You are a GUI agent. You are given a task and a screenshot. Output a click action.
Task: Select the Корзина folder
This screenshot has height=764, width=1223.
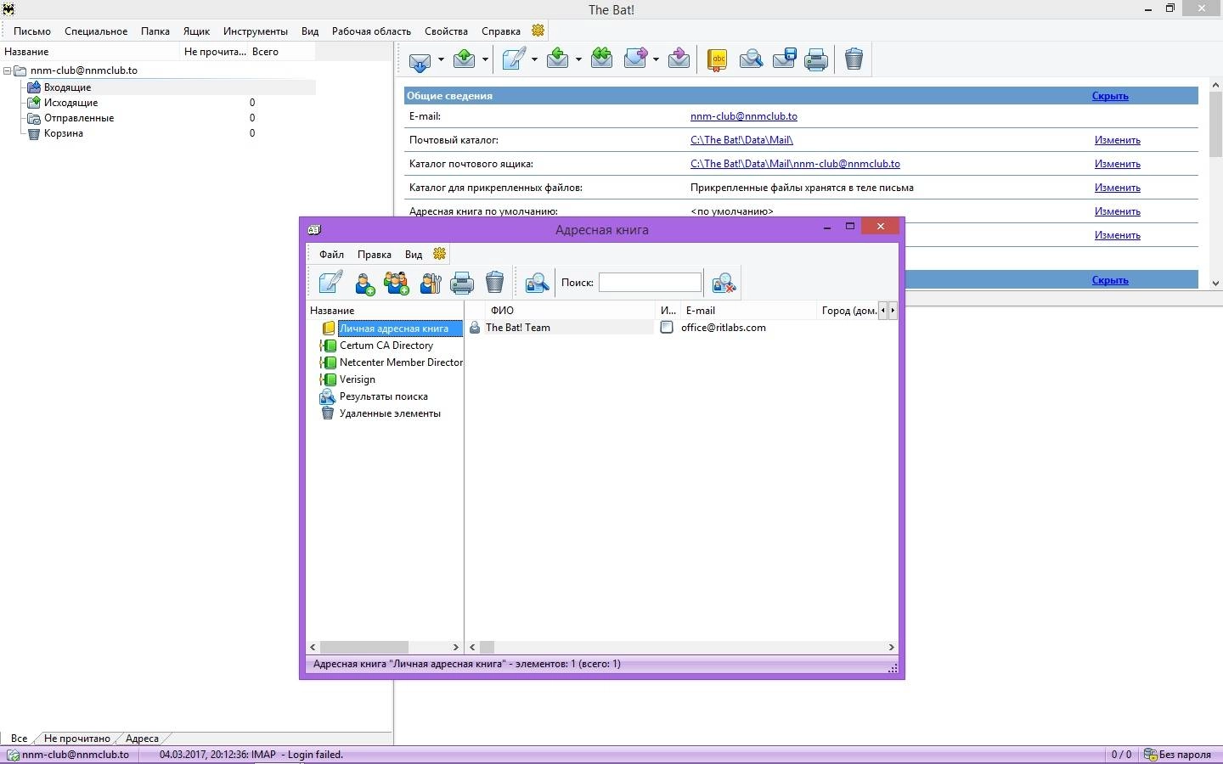[x=63, y=133]
